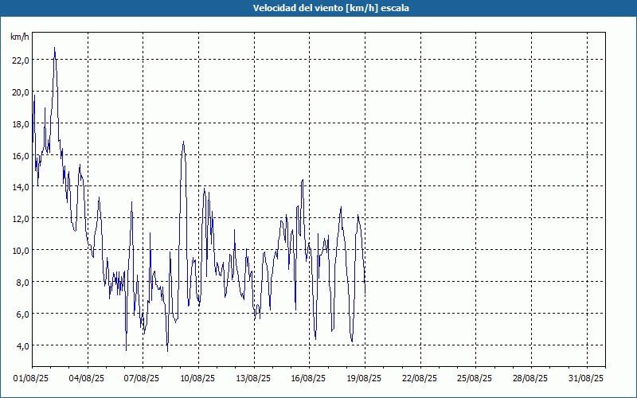Viewport: 637px width, 398px height.
Task: Click the 19/08/25 date label
Action: (x=364, y=378)
